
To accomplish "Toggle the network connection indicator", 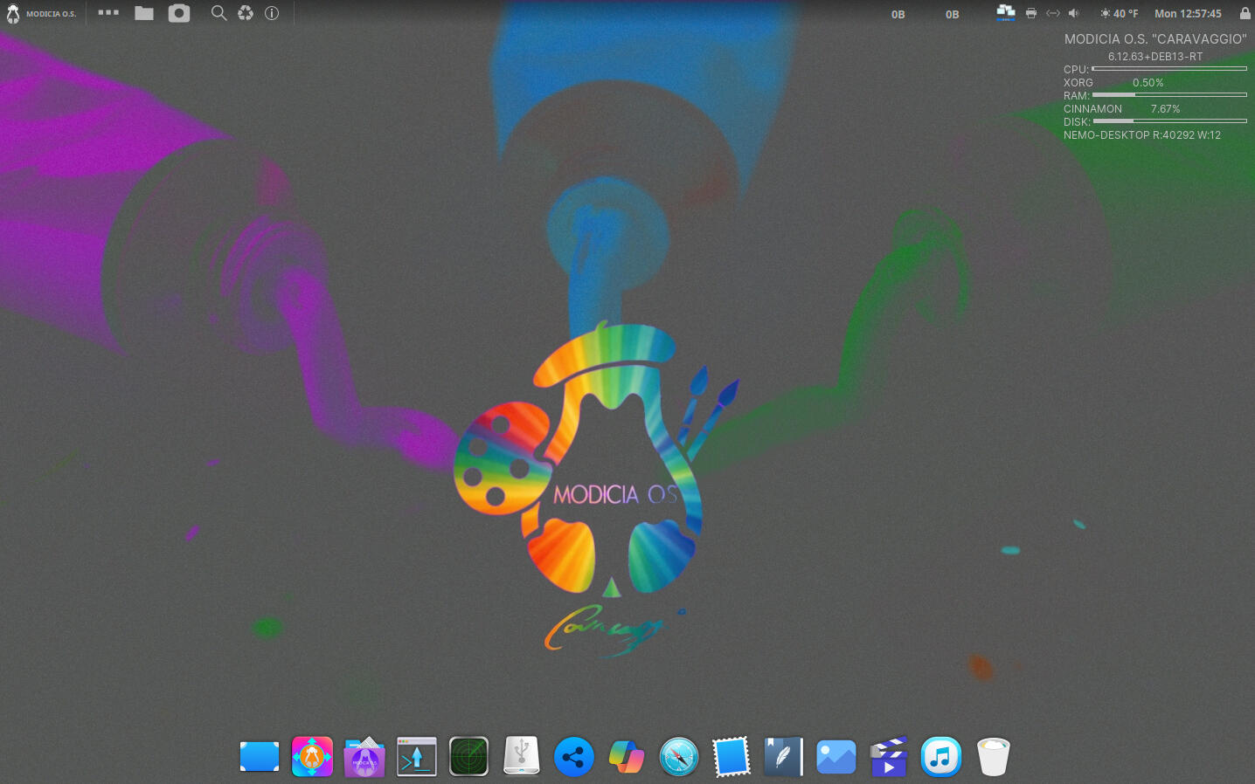I will pyautogui.click(x=1004, y=13).
